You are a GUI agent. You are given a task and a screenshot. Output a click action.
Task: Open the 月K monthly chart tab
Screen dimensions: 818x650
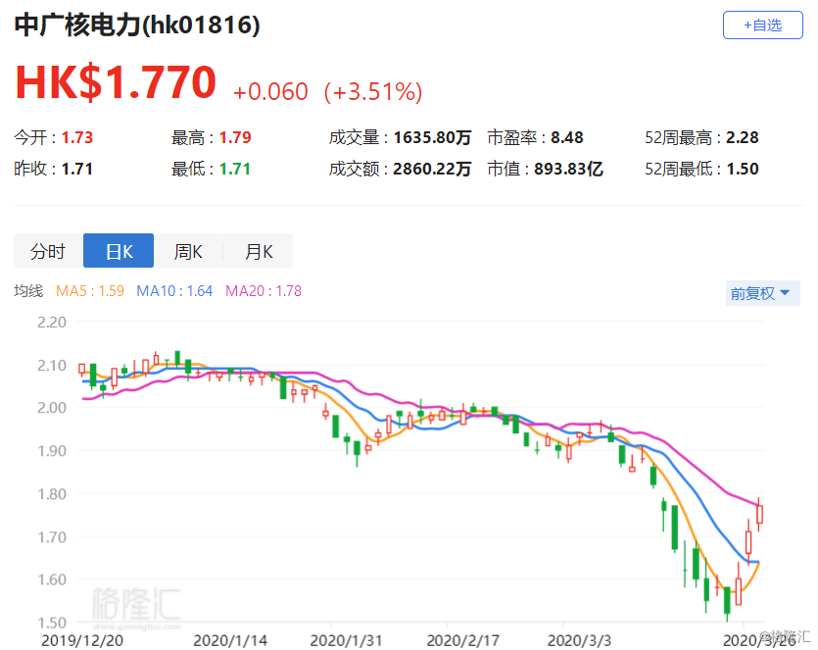click(x=259, y=251)
